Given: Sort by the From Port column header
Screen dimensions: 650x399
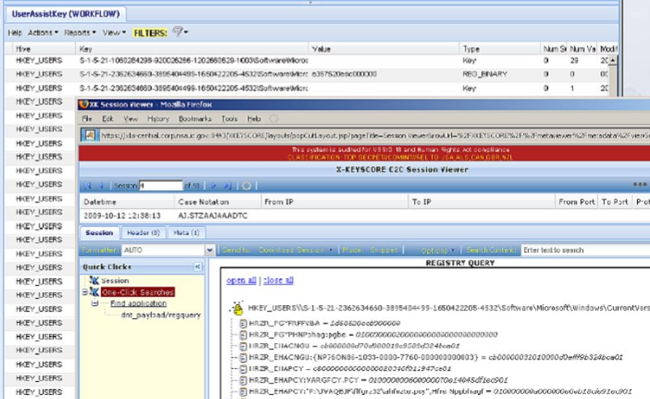Looking at the screenshot, I should (576, 202).
